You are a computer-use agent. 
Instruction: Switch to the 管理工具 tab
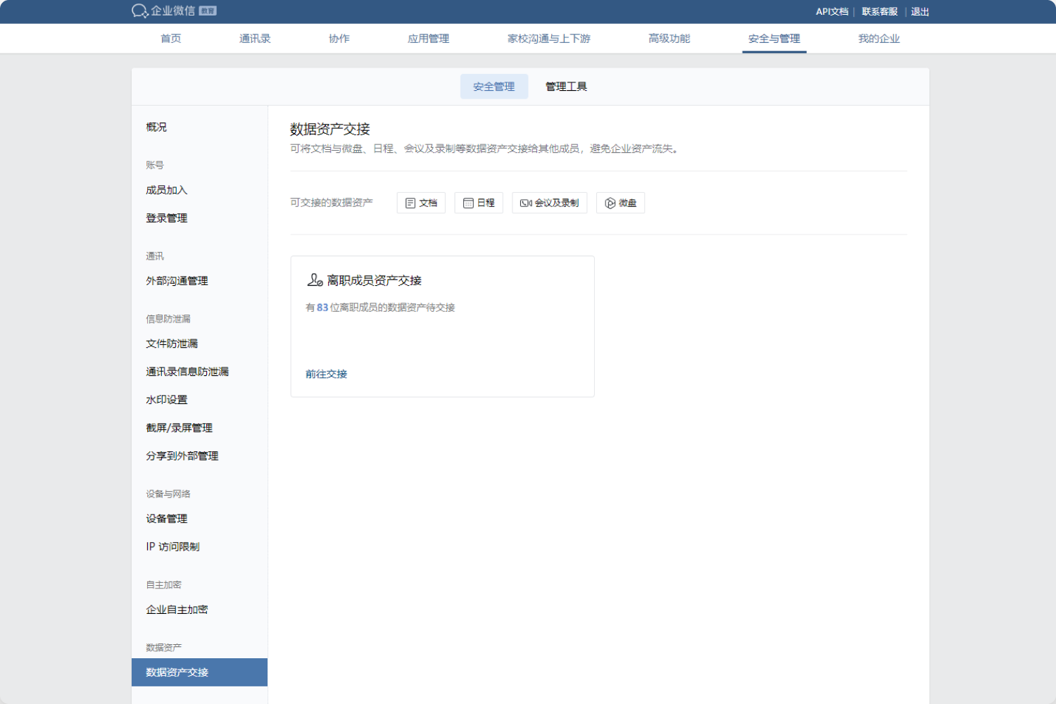[x=566, y=87]
